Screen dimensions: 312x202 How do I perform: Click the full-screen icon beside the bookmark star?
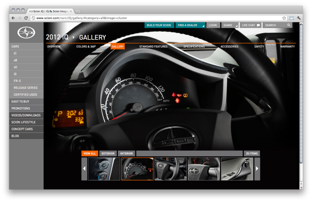click(292, 18)
